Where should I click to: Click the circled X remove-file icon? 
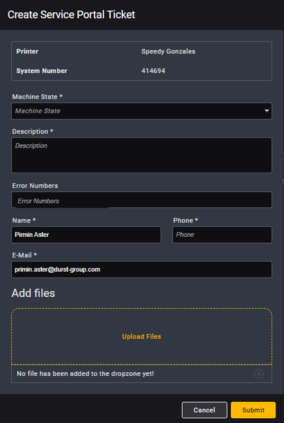coord(258,374)
